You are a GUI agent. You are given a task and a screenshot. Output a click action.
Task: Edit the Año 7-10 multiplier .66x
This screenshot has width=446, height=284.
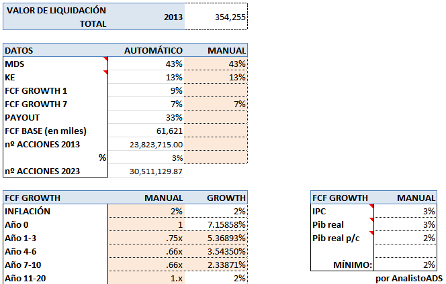pos(146,265)
